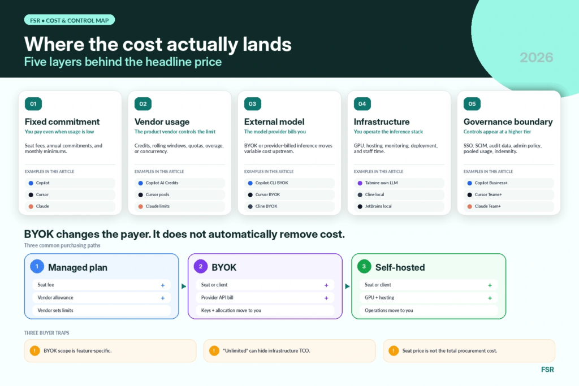Viewport: 579px width, 386px height.
Task: Click the Vendor sets limits row
Action: pyautogui.click(x=102, y=310)
